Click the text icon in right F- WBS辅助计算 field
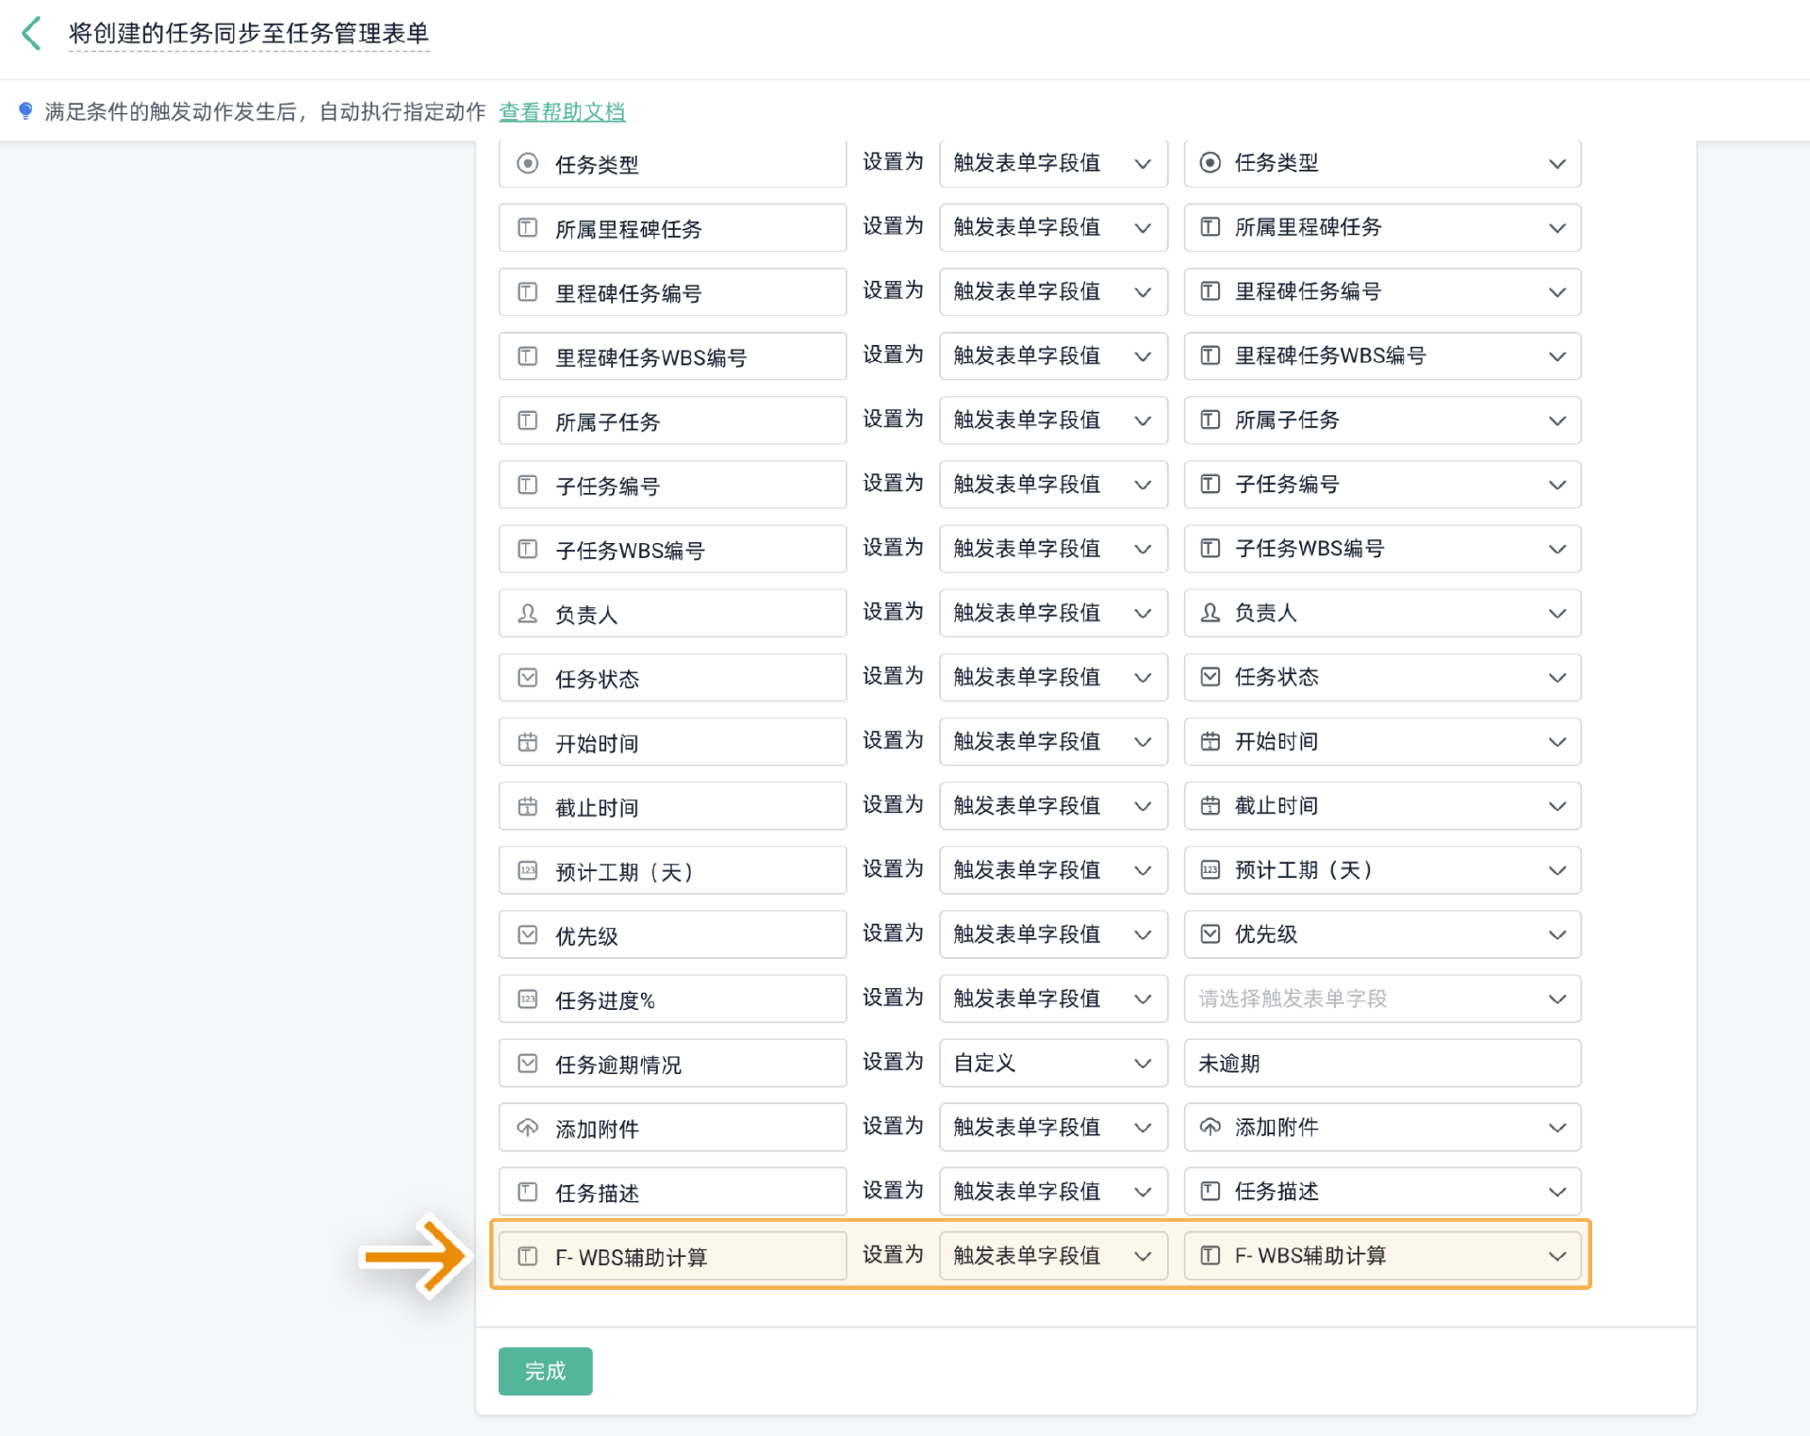 tap(1210, 1256)
